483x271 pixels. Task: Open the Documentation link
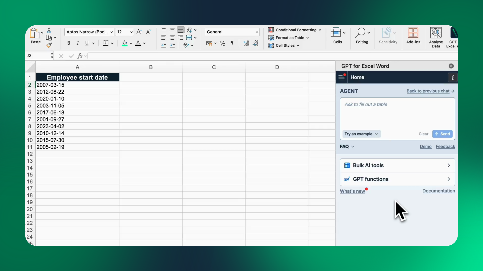[438, 191]
